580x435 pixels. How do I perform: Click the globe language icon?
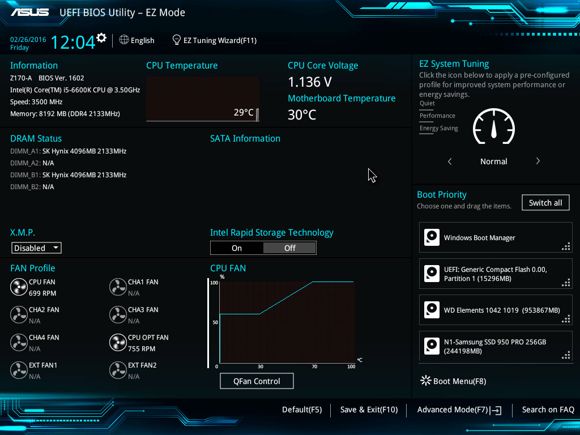124,40
